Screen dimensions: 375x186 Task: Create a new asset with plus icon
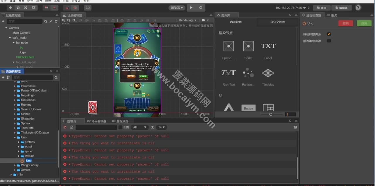[x=3, y=77]
